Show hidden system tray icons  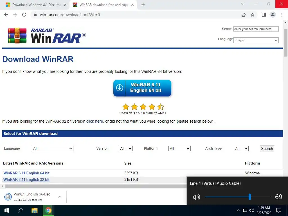pyautogui.click(x=238, y=210)
